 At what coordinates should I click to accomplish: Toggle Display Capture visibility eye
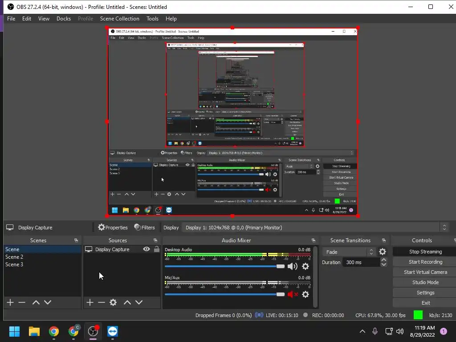pos(147,249)
